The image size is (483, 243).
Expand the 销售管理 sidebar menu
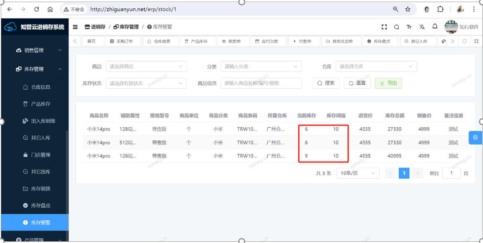tap(35, 50)
